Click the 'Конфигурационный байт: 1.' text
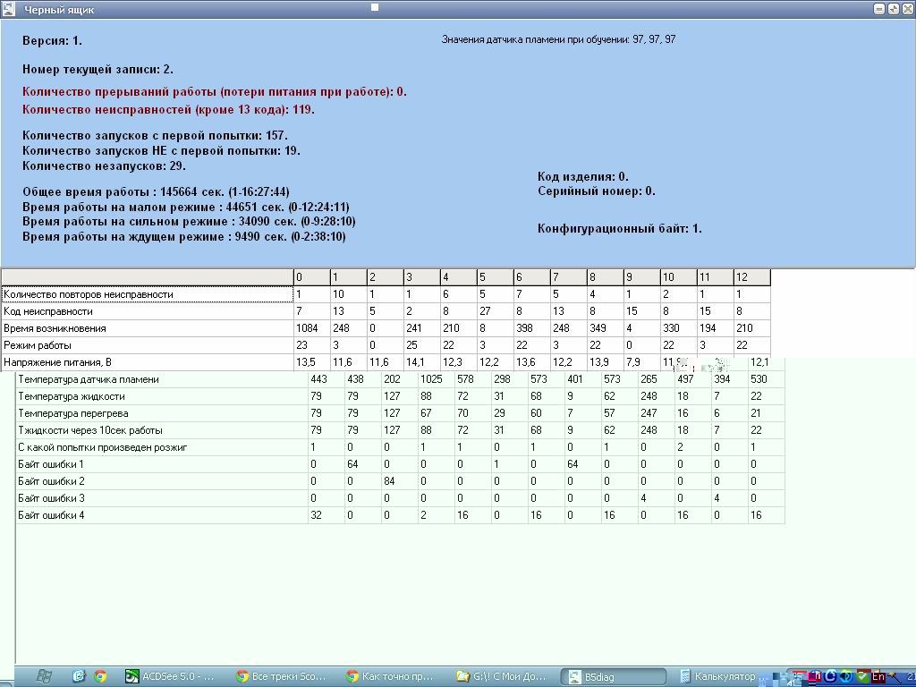916x687 pixels. (620, 228)
